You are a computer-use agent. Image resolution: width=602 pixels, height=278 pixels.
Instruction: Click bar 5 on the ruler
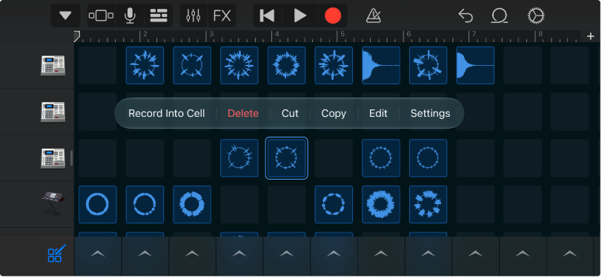pyautogui.click(x=343, y=35)
